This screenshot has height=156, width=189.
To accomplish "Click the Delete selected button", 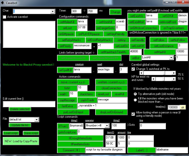I will 20,109.
